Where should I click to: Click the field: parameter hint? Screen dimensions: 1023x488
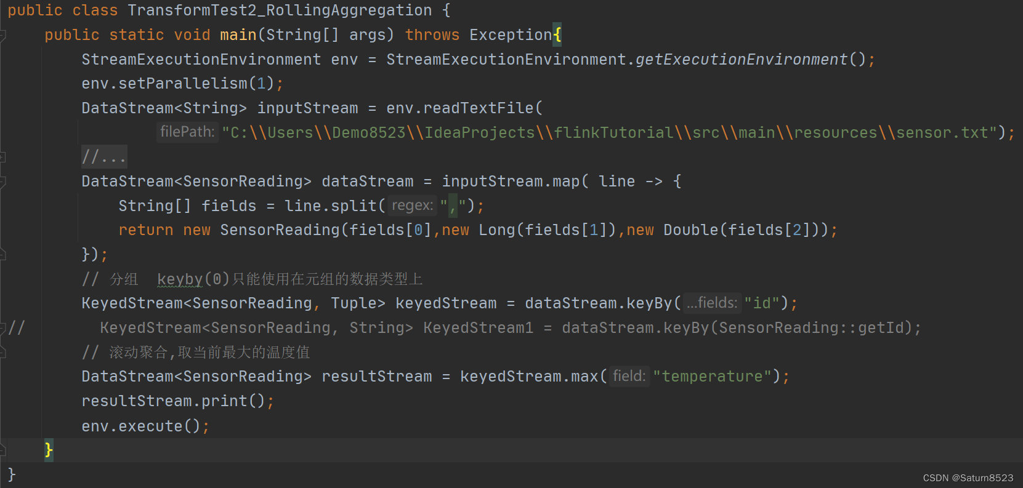pyautogui.click(x=629, y=376)
